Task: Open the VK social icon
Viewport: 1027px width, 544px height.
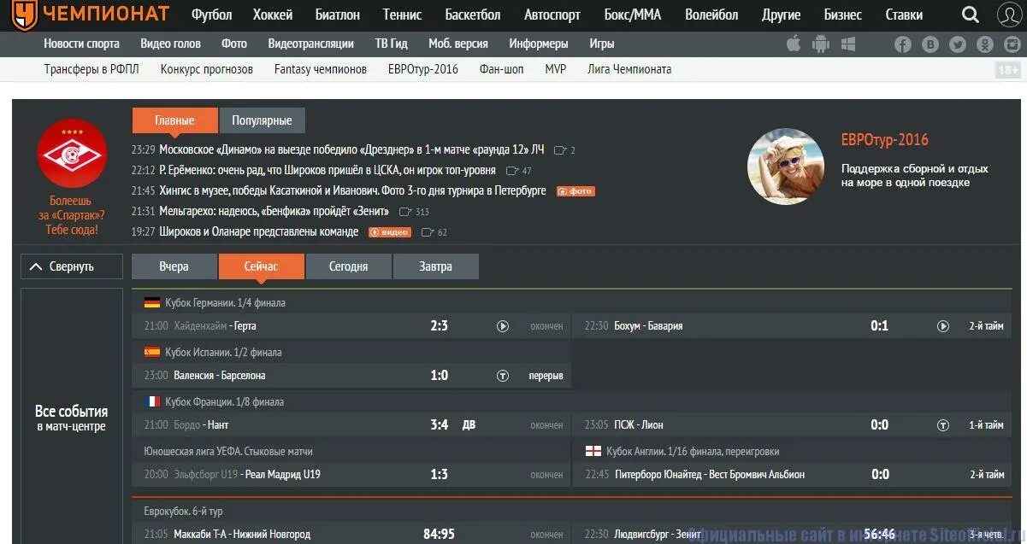Action: [930, 44]
